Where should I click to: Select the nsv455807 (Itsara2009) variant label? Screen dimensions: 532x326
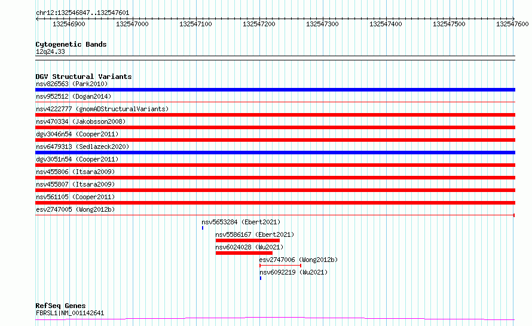[75, 184]
